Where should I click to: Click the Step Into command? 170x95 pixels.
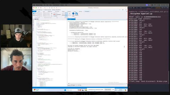coord(40,15)
